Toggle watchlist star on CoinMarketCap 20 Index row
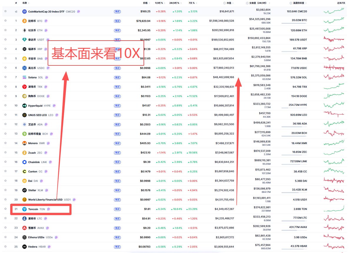The width and height of the screenshot is (353, 253). click(x=6, y=11)
